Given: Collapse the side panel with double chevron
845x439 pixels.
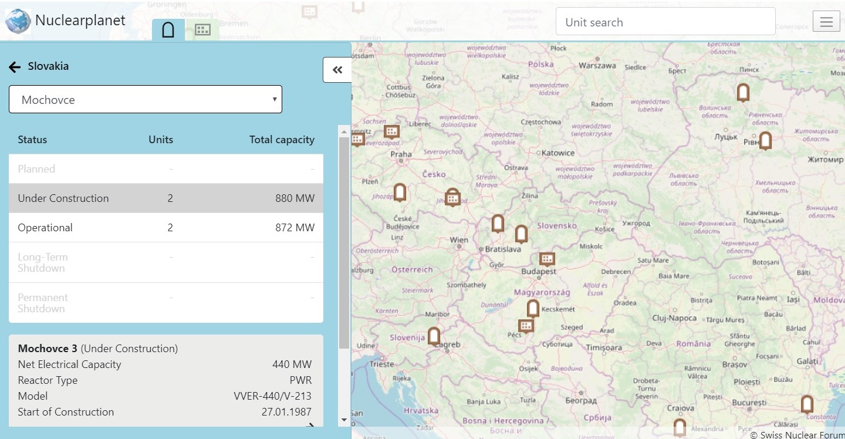Looking at the screenshot, I should coord(337,70).
